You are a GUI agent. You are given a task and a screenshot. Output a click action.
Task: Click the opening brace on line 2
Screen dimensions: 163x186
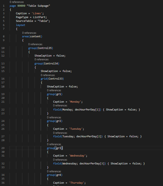(x=10, y=10)
